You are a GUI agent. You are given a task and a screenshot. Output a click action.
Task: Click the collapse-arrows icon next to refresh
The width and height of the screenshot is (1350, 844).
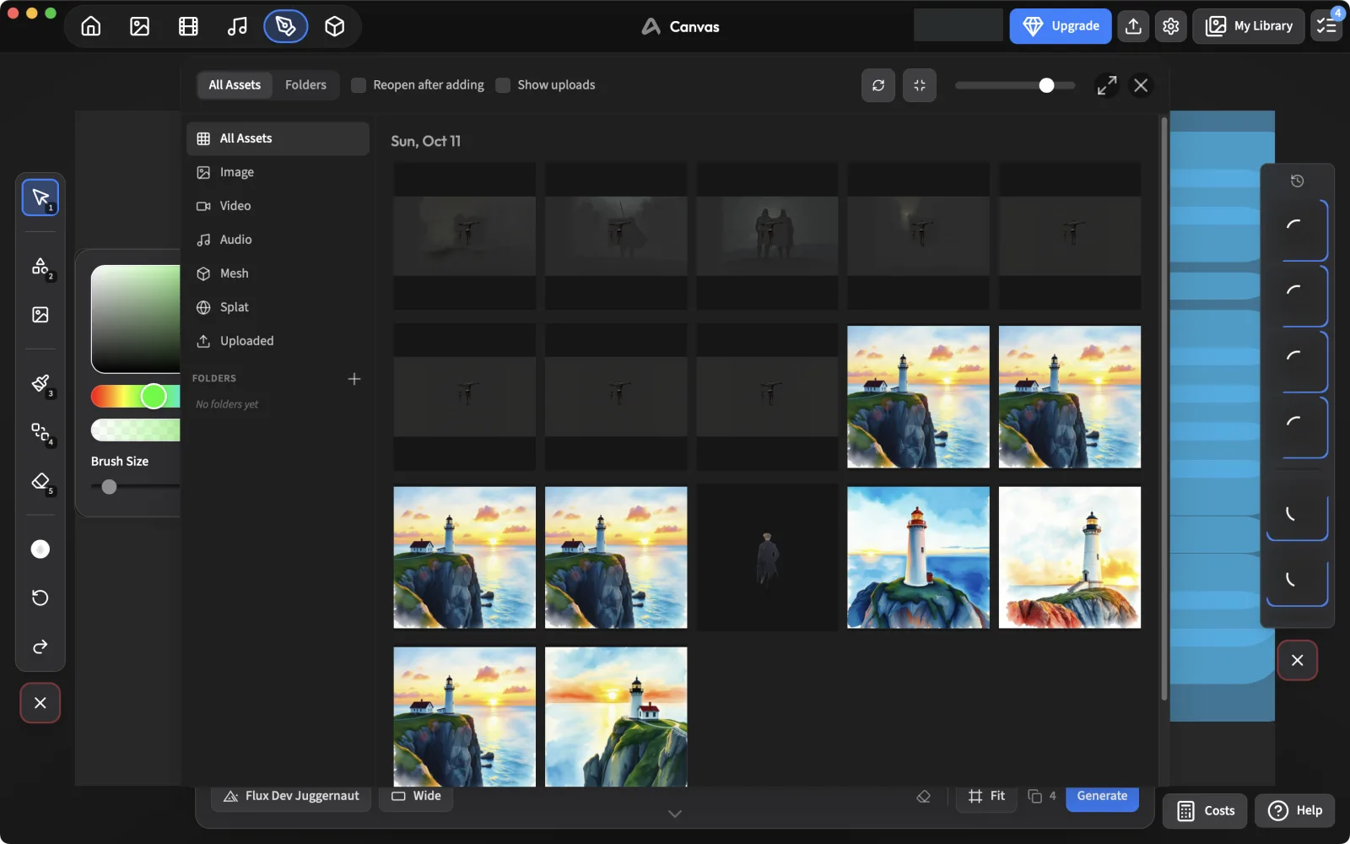[920, 85]
